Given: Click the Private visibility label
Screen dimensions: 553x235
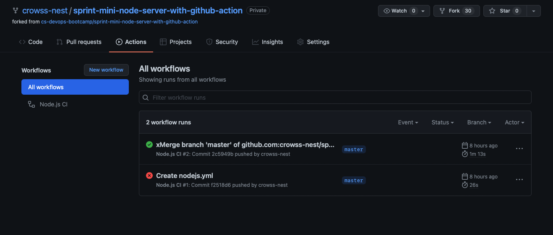Looking at the screenshot, I should pos(258,10).
